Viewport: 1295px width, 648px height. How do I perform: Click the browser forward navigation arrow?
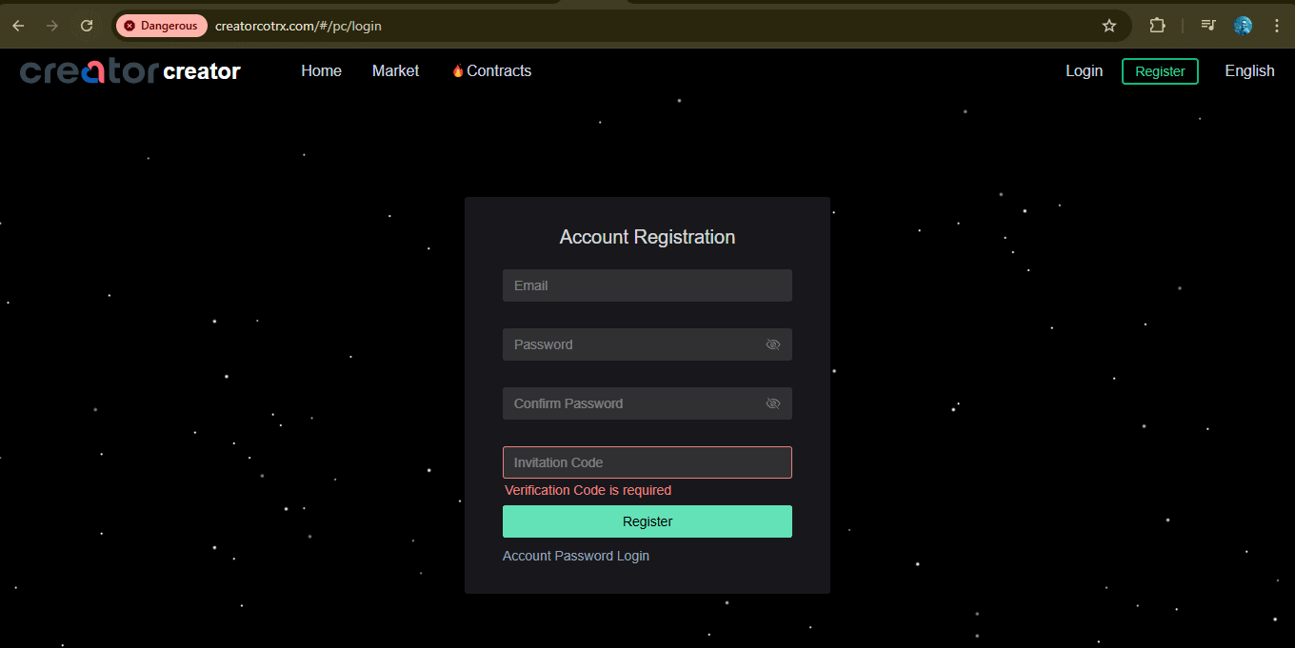51,26
